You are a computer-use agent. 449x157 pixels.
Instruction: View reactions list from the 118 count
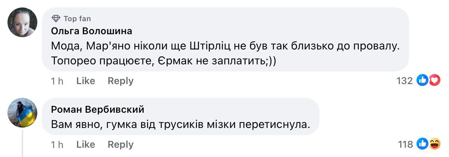click(x=405, y=144)
